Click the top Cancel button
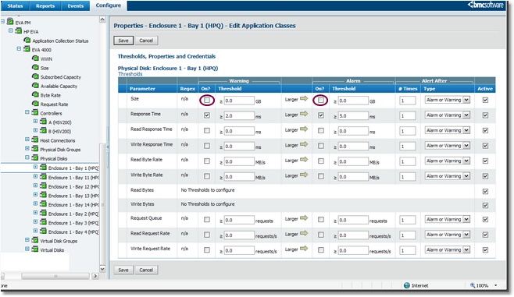 click(146, 41)
